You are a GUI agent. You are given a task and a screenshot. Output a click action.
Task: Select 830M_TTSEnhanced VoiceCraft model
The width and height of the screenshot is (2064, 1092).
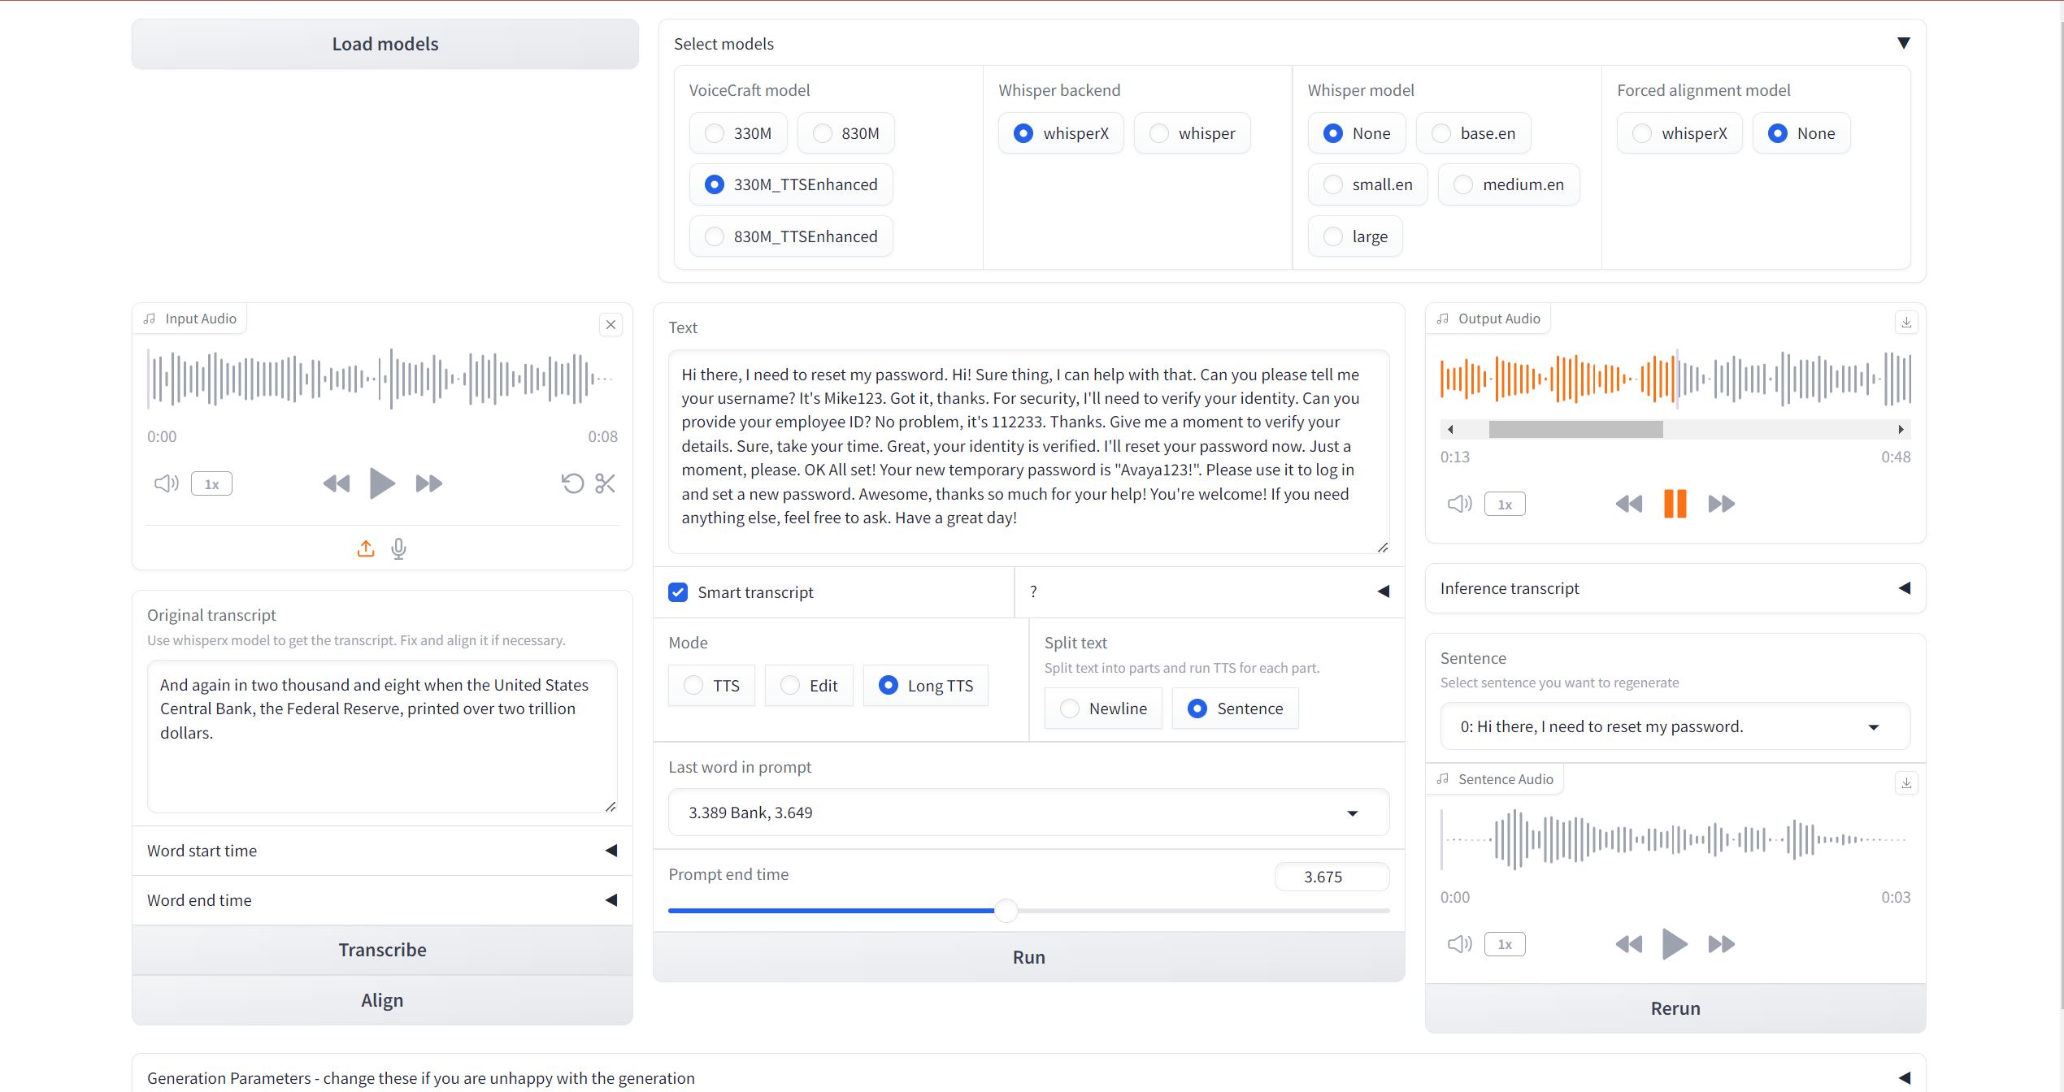click(791, 236)
